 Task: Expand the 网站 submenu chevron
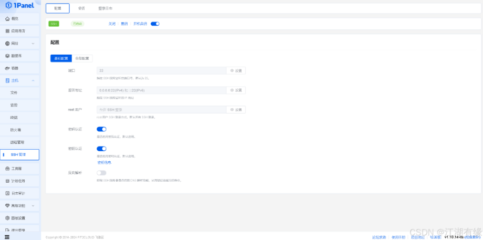[x=33, y=44]
